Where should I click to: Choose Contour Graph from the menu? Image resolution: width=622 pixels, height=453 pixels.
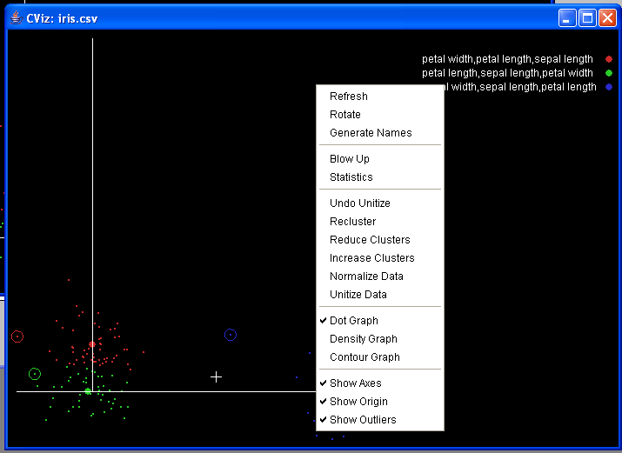pos(365,357)
